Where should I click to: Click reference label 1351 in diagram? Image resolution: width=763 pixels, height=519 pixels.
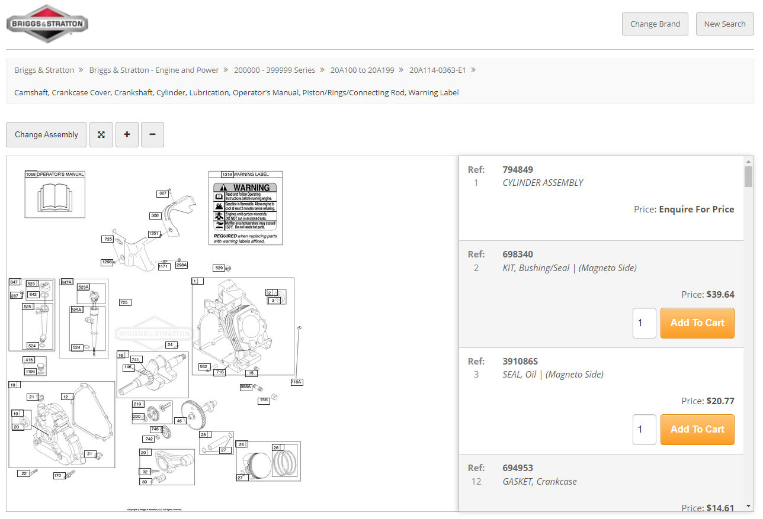[x=154, y=234]
